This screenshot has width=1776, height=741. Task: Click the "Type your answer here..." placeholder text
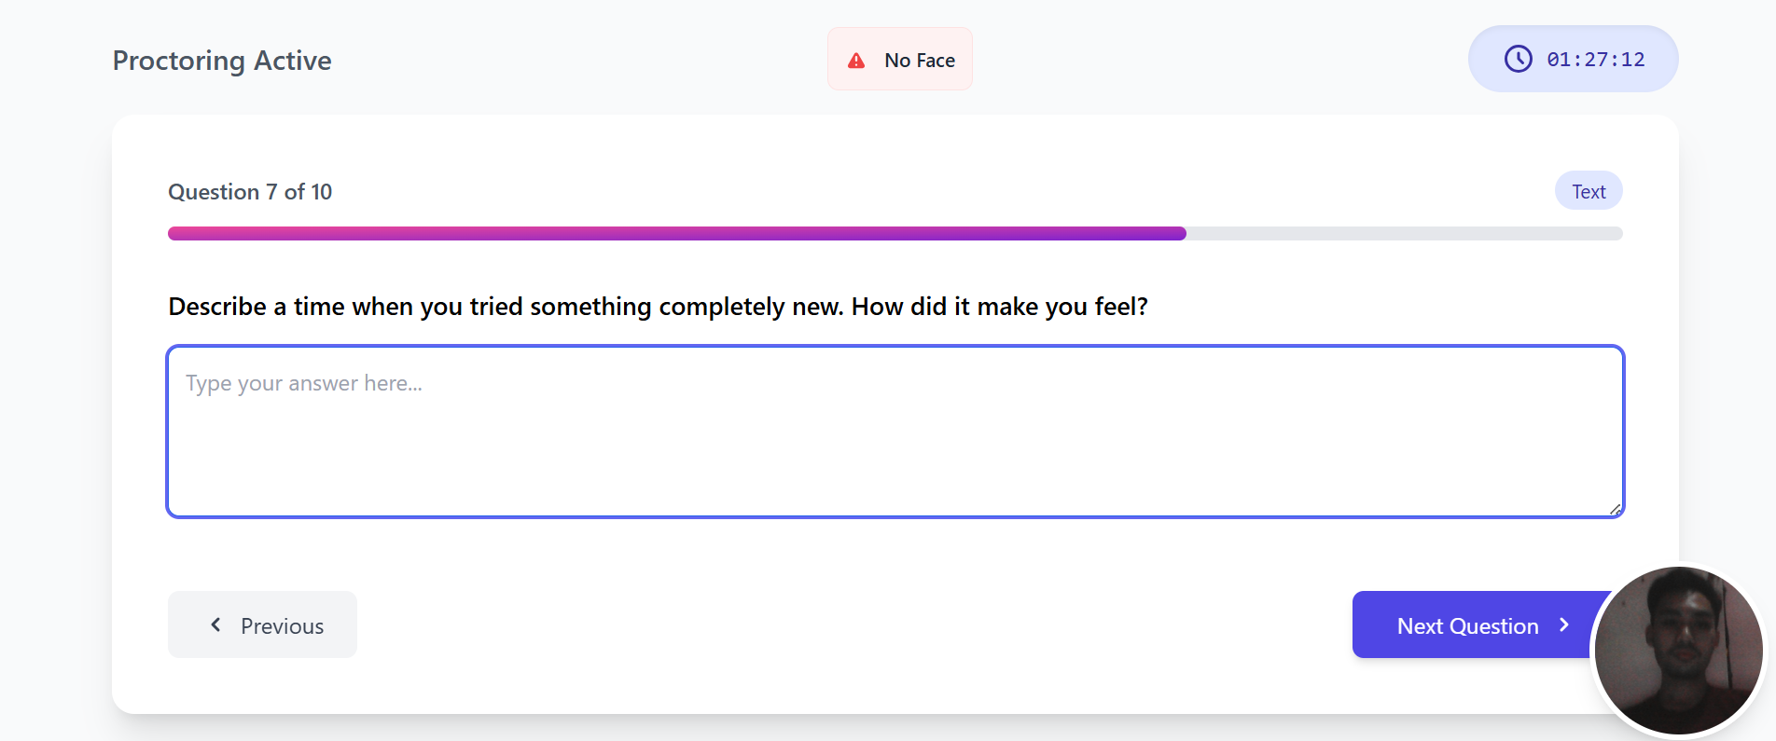304,383
